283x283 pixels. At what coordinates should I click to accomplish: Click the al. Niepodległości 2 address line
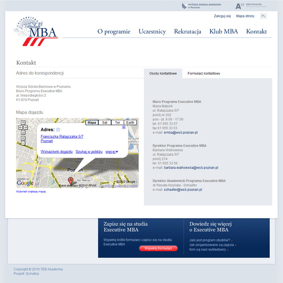(31, 95)
